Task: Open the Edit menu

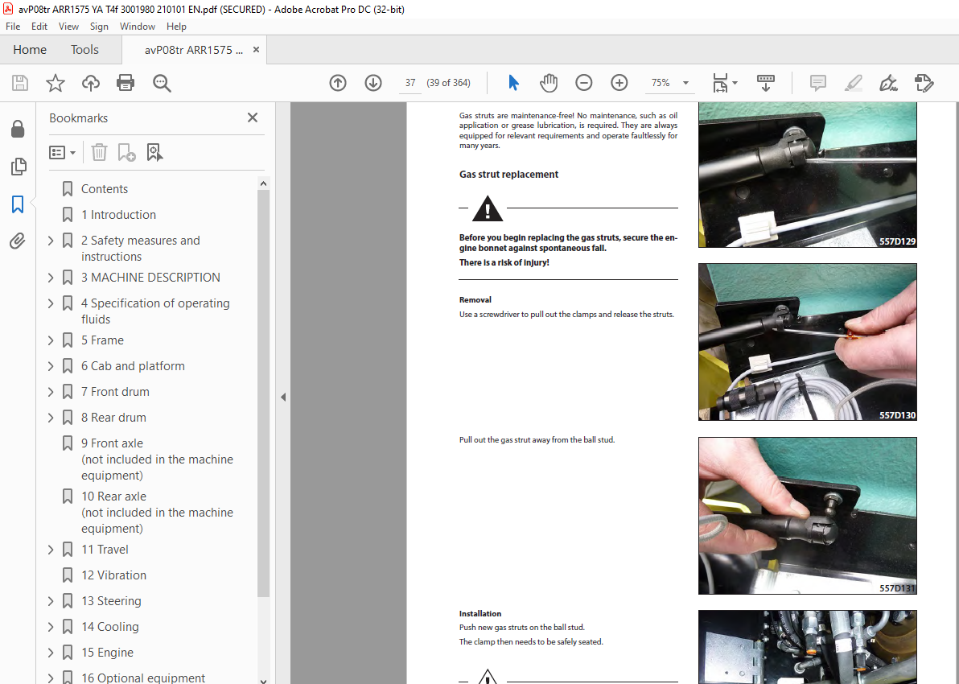Action: (x=39, y=27)
